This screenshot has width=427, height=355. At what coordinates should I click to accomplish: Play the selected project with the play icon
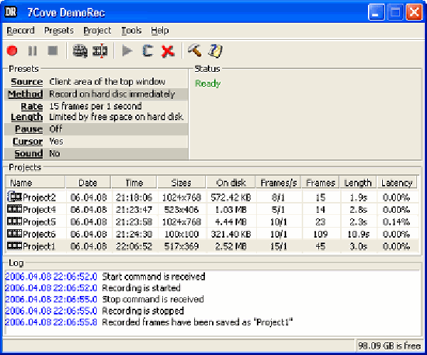pyautogui.click(x=127, y=51)
